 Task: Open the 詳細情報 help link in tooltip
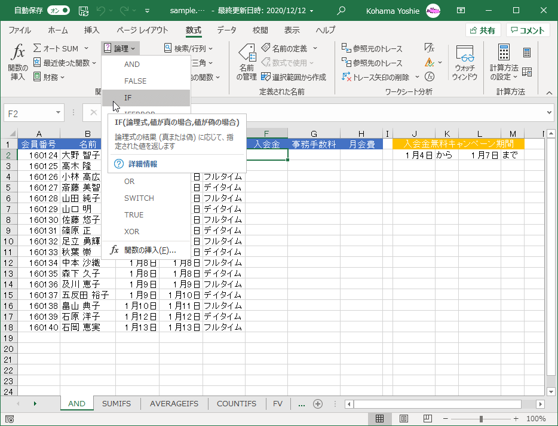click(143, 164)
